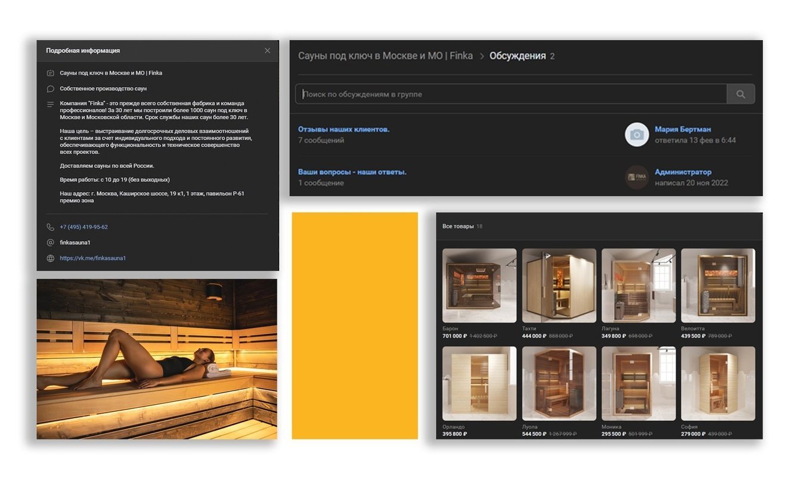Open the https://vk.me/finkasauna1 link
The height and width of the screenshot is (477, 799).
coord(92,258)
